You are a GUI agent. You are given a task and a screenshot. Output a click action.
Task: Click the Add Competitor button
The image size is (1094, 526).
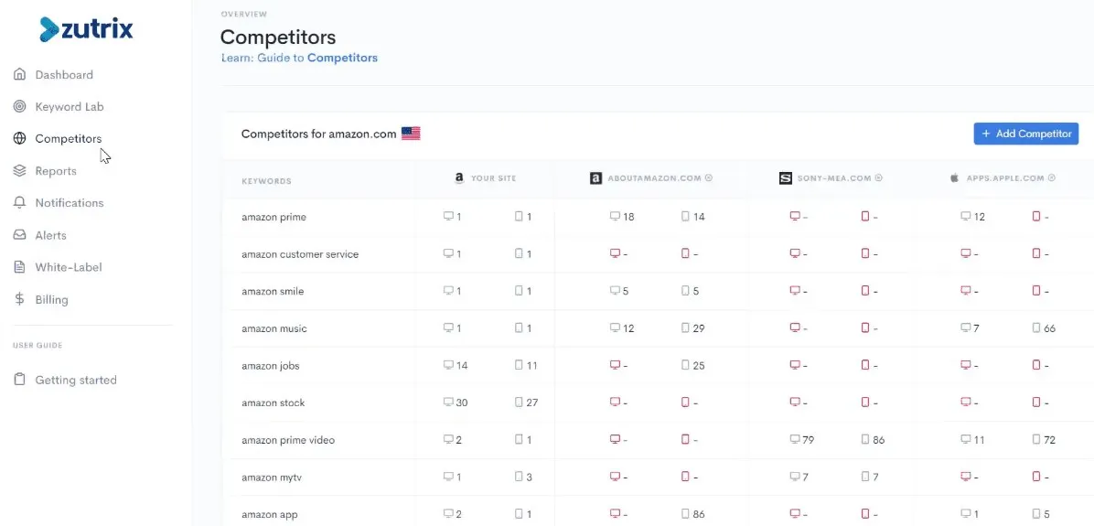pos(1026,134)
